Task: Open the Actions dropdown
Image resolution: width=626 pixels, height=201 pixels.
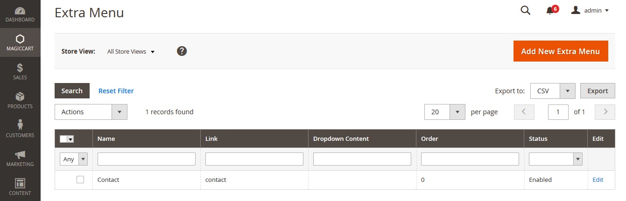Action: pos(91,112)
